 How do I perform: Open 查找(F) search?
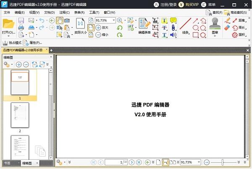[214, 13]
